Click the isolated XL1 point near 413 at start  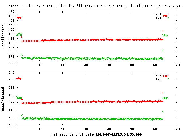point(21,37)
